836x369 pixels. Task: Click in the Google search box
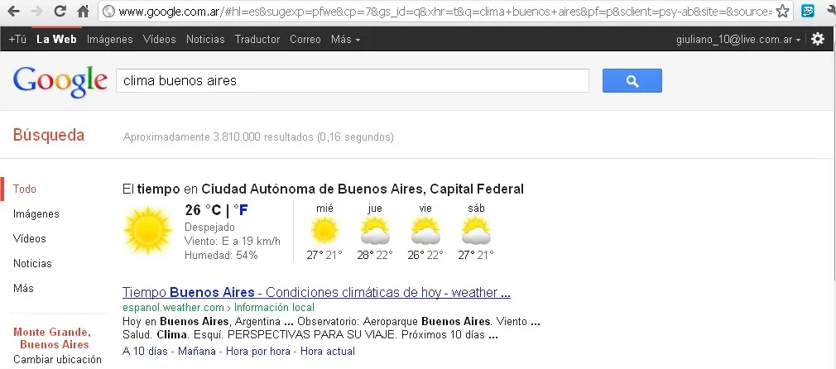pyautogui.click(x=353, y=80)
